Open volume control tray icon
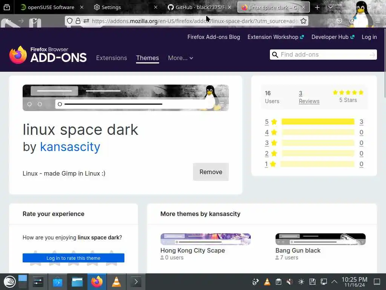 (290, 282)
